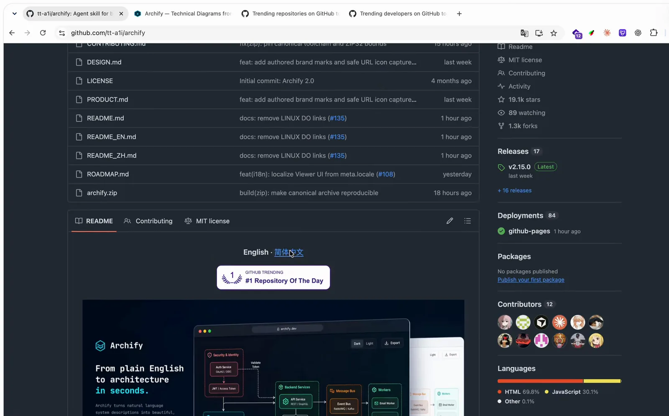Open the README_EN.md file
This screenshot has width=669, height=416.
point(111,137)
